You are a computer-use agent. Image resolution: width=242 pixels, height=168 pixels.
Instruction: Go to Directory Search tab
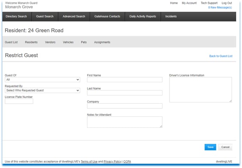coord(16,16)
